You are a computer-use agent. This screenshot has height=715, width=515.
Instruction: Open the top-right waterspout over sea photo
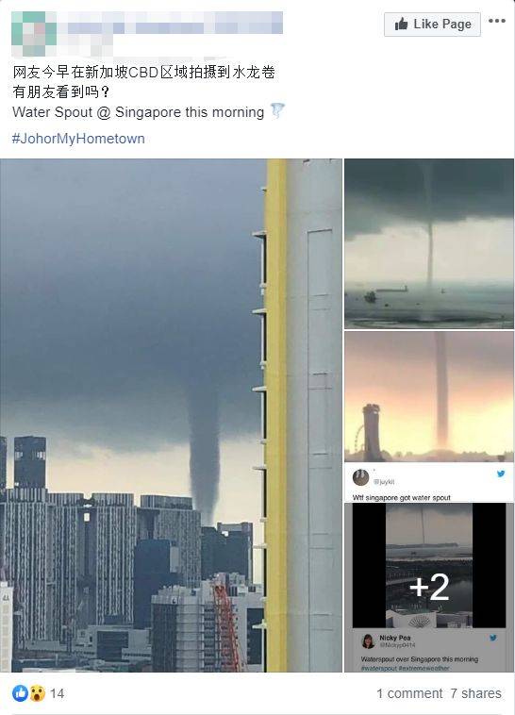pyautogui.click(x=429, y=243)
